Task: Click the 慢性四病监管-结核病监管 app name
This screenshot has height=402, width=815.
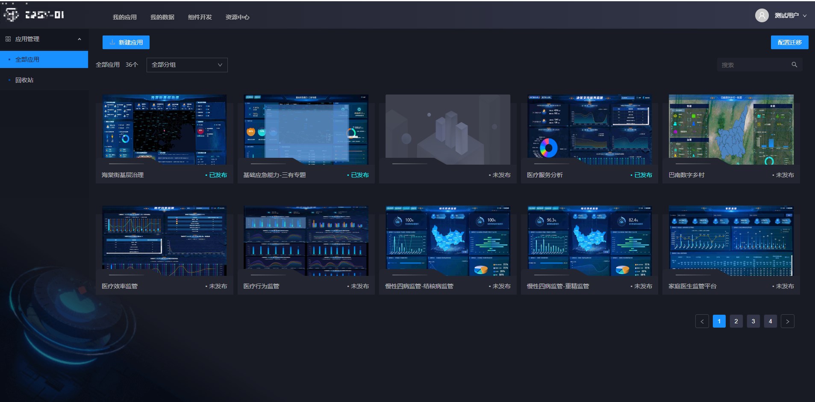Action: 419,286
